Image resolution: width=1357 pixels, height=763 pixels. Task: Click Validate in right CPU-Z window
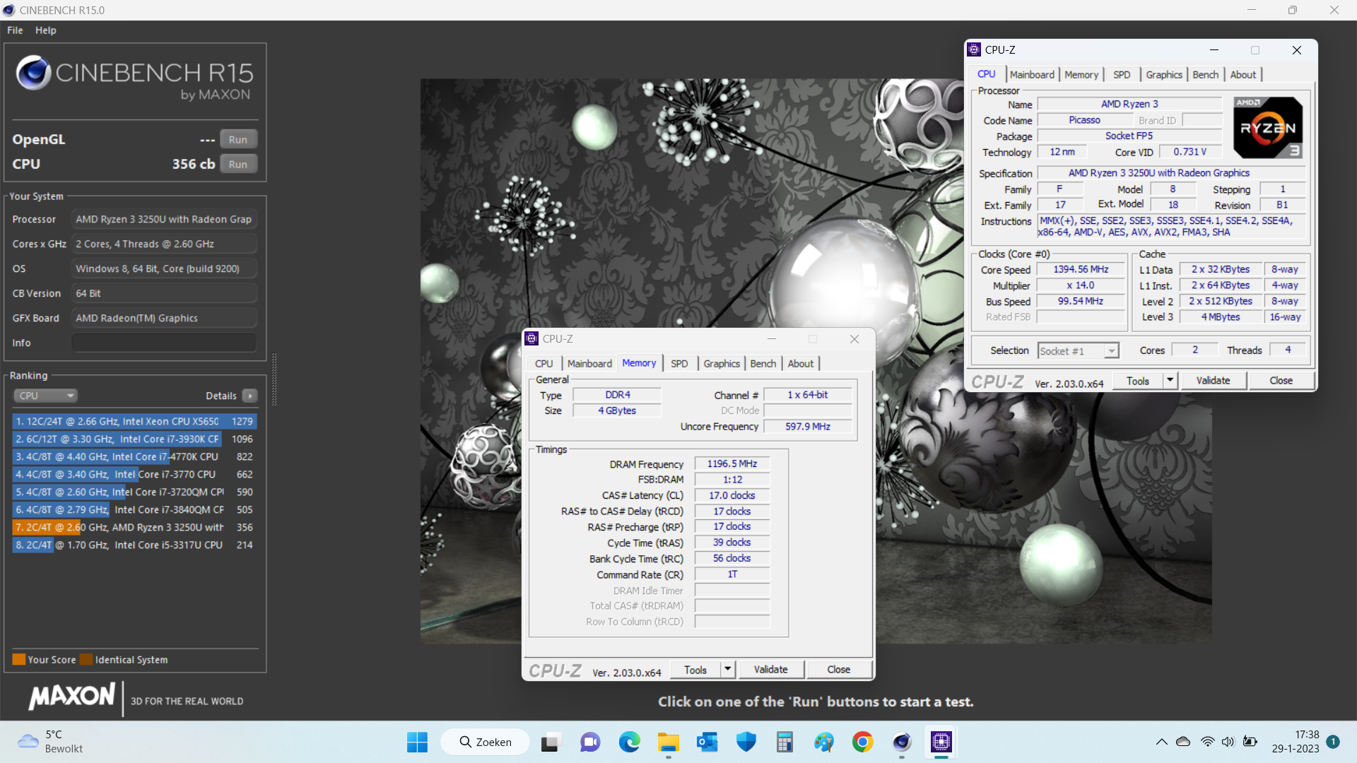1213,381
